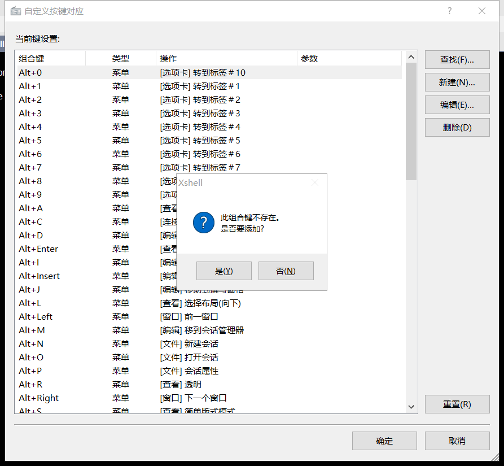Click 新建(N) to create a new key mapping
This screenshot has width=504, height=466.
[457, 82]
